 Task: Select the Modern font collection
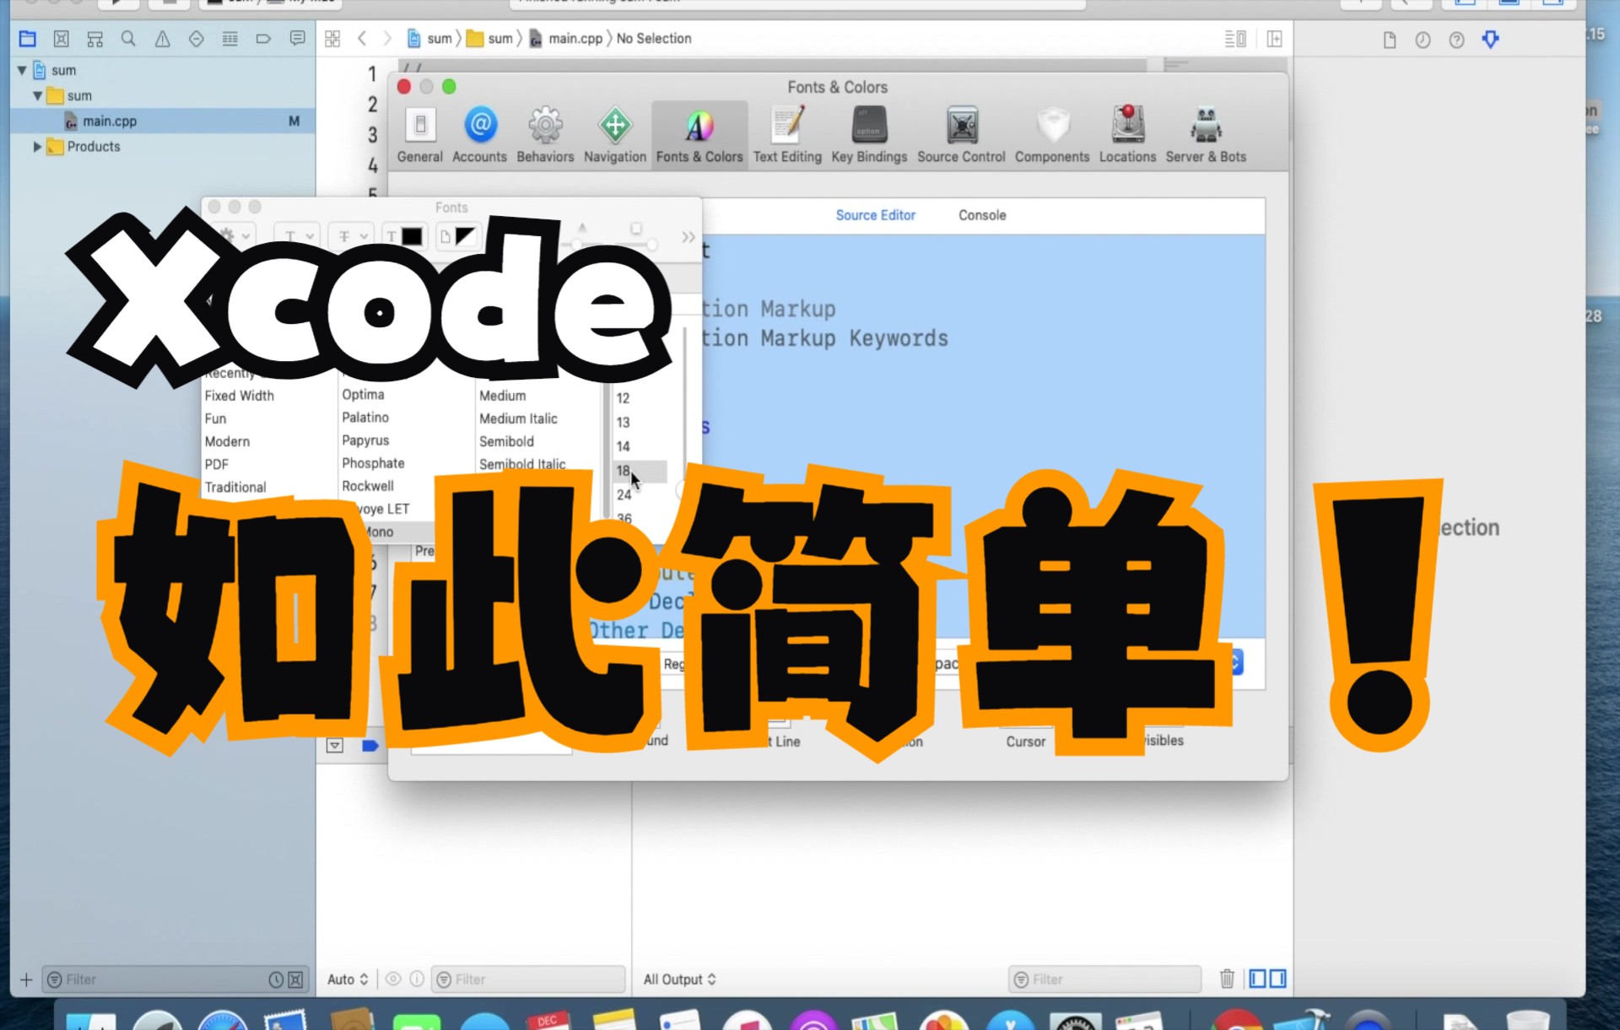click(227, 441)
